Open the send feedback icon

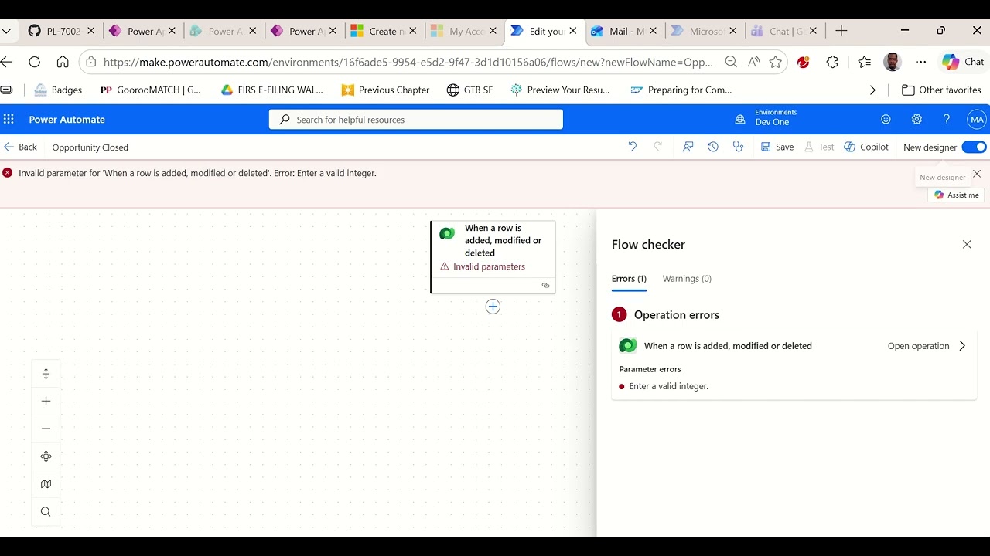coord(688,147)
